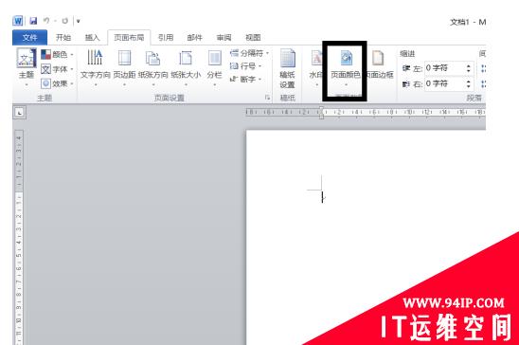Open the 页面边框 page borders dialog
Viewport: 519px width, 345px height.
(x=380, y=65)
